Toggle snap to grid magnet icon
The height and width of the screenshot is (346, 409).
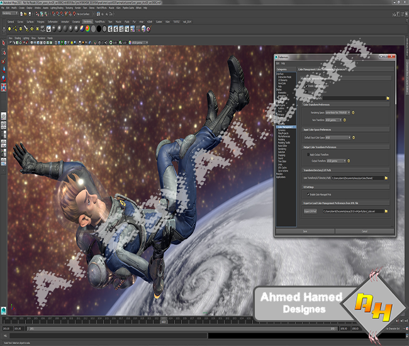53,14
